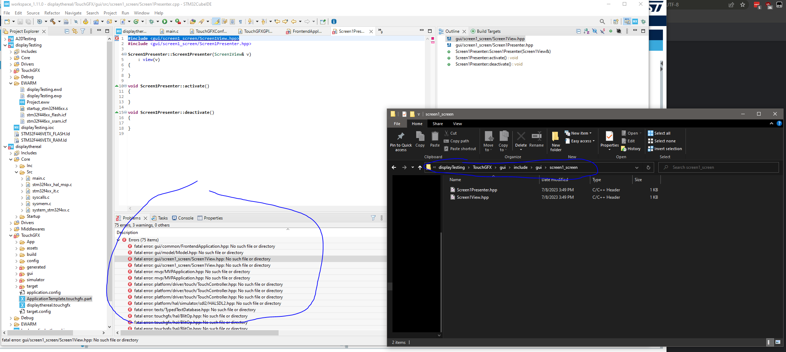Click Select all in File Explorer ribbon
786x352 pixels.
coord(662,133)
